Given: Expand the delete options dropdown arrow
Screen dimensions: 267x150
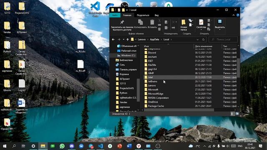Looking at the screenshot, I should 176,22.
